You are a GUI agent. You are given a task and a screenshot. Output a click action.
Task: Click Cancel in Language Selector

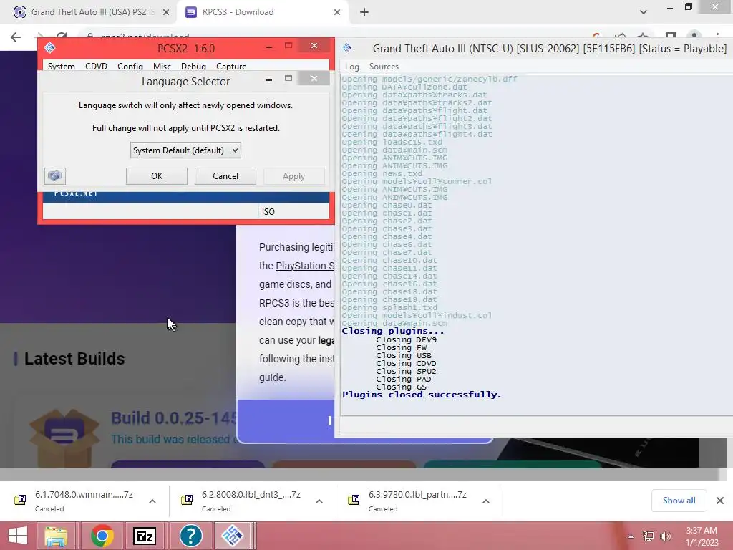tap(225, 176)
